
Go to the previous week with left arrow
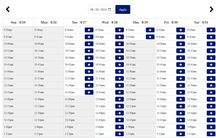8,9
